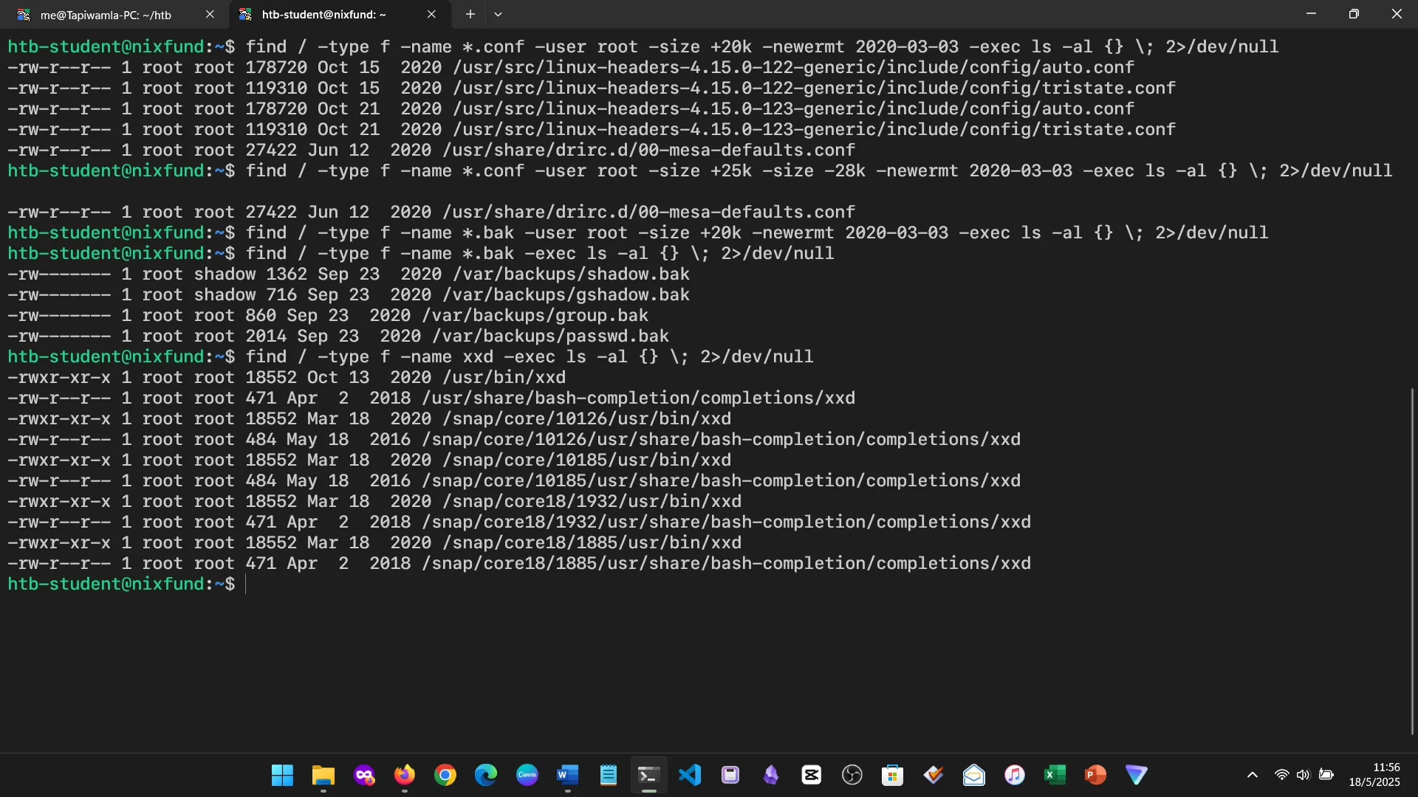Open the volume control in system tray
The height and width of the screenshot is (797, 1418).
pyautogui.click(x=1303, y=775)
